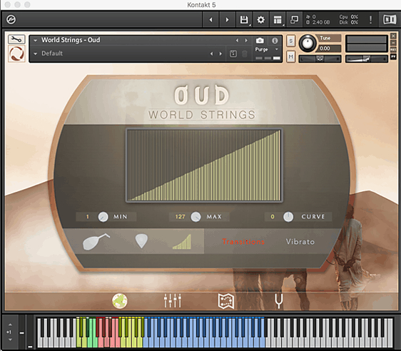
Task: Click the CURVE knob
Action: tap(288, 217)
